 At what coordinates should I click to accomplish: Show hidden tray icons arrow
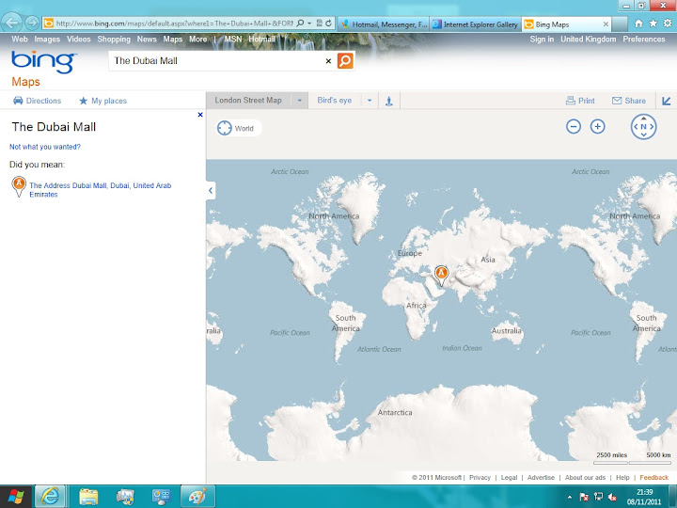click(x=569, y=498)
